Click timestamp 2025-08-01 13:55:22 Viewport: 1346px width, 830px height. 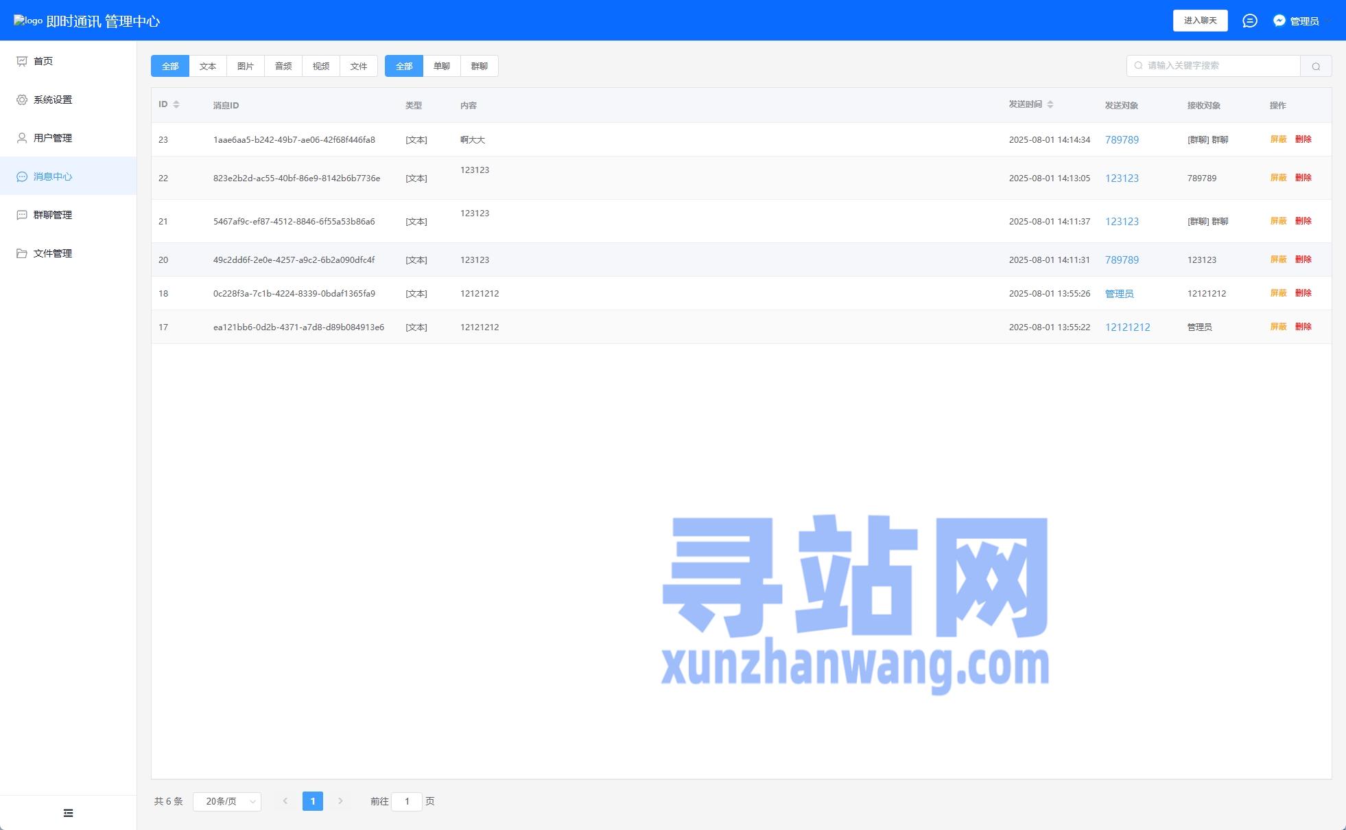tap(1050, 327)
